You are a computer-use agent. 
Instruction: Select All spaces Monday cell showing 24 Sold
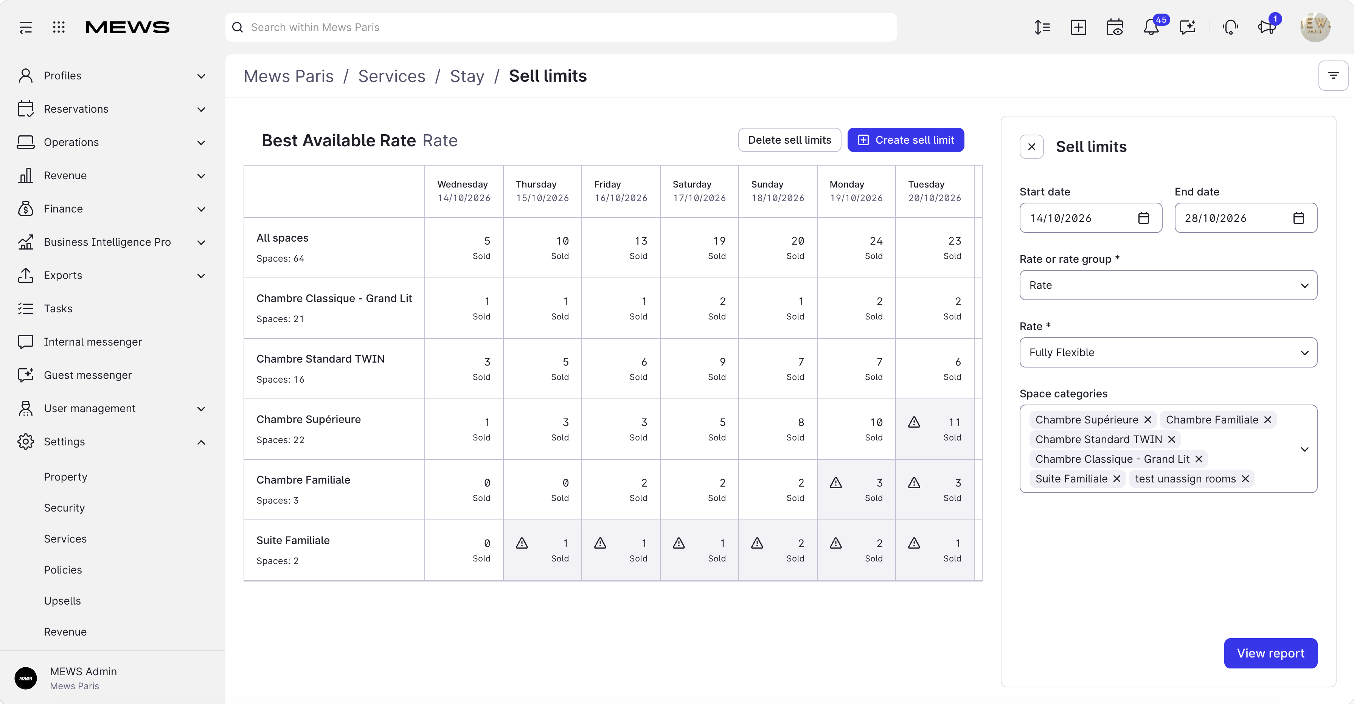tap(856, 247)
